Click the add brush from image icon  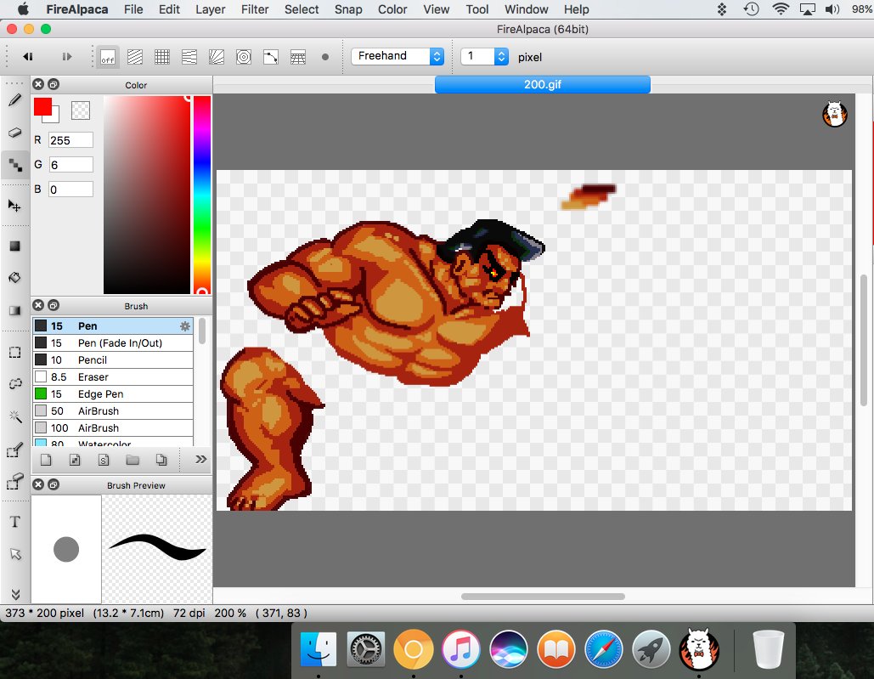click(75, 460)
